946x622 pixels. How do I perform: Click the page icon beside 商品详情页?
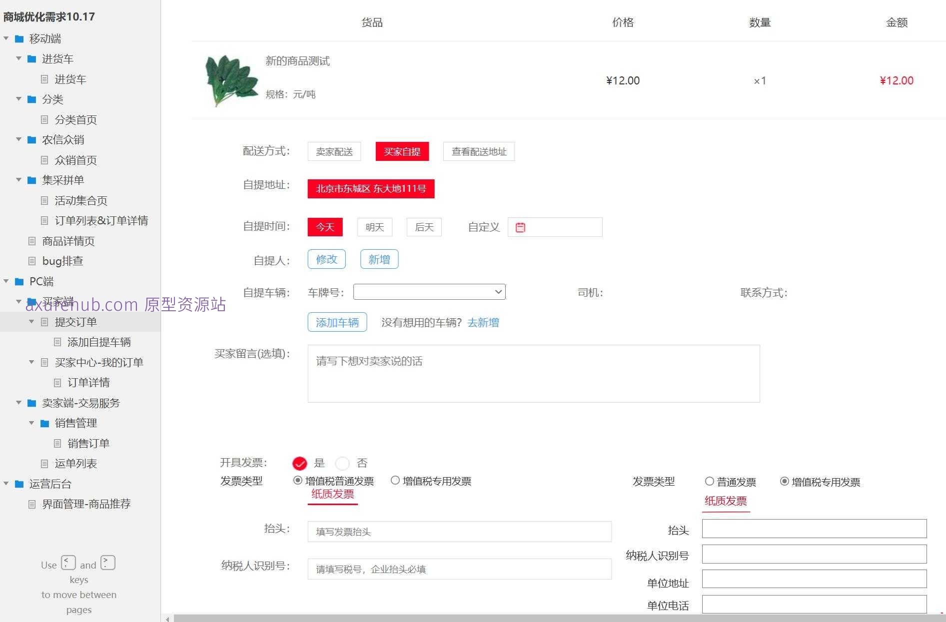click(31, 241)
